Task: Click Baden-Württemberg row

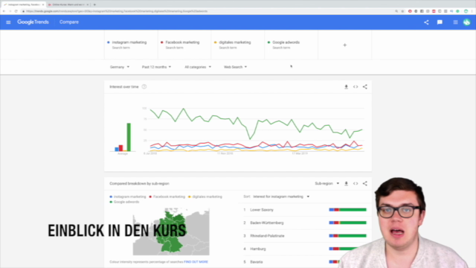Action: 305,223
